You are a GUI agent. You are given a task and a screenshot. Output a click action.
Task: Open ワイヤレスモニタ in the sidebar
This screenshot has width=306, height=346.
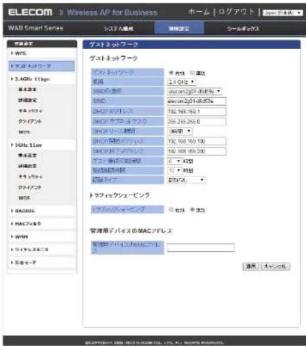[x=32, y=249]
